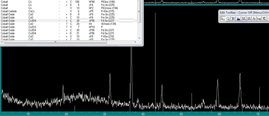Click the short yellow reference line near 22
Screen dimensions: 269x116
75,108
